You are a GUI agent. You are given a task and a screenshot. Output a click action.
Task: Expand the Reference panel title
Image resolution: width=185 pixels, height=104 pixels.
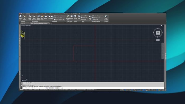(x=54, y=21)
